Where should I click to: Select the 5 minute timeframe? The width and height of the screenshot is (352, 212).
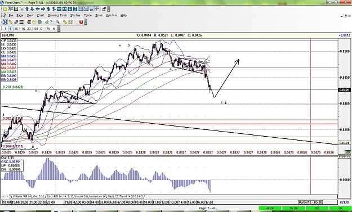point(11,29)
